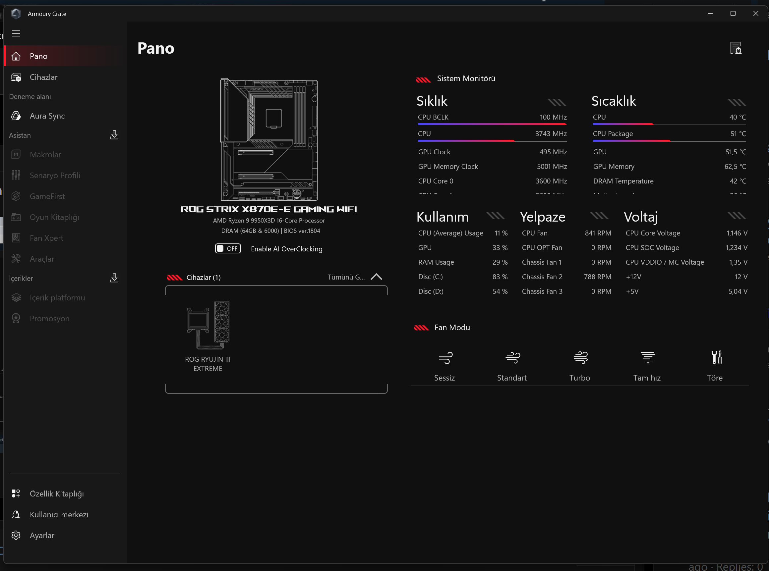Open Cihazlar devices icon in sidebar
Viewport: 769px width, 571px height.
(x=16, y=77)
